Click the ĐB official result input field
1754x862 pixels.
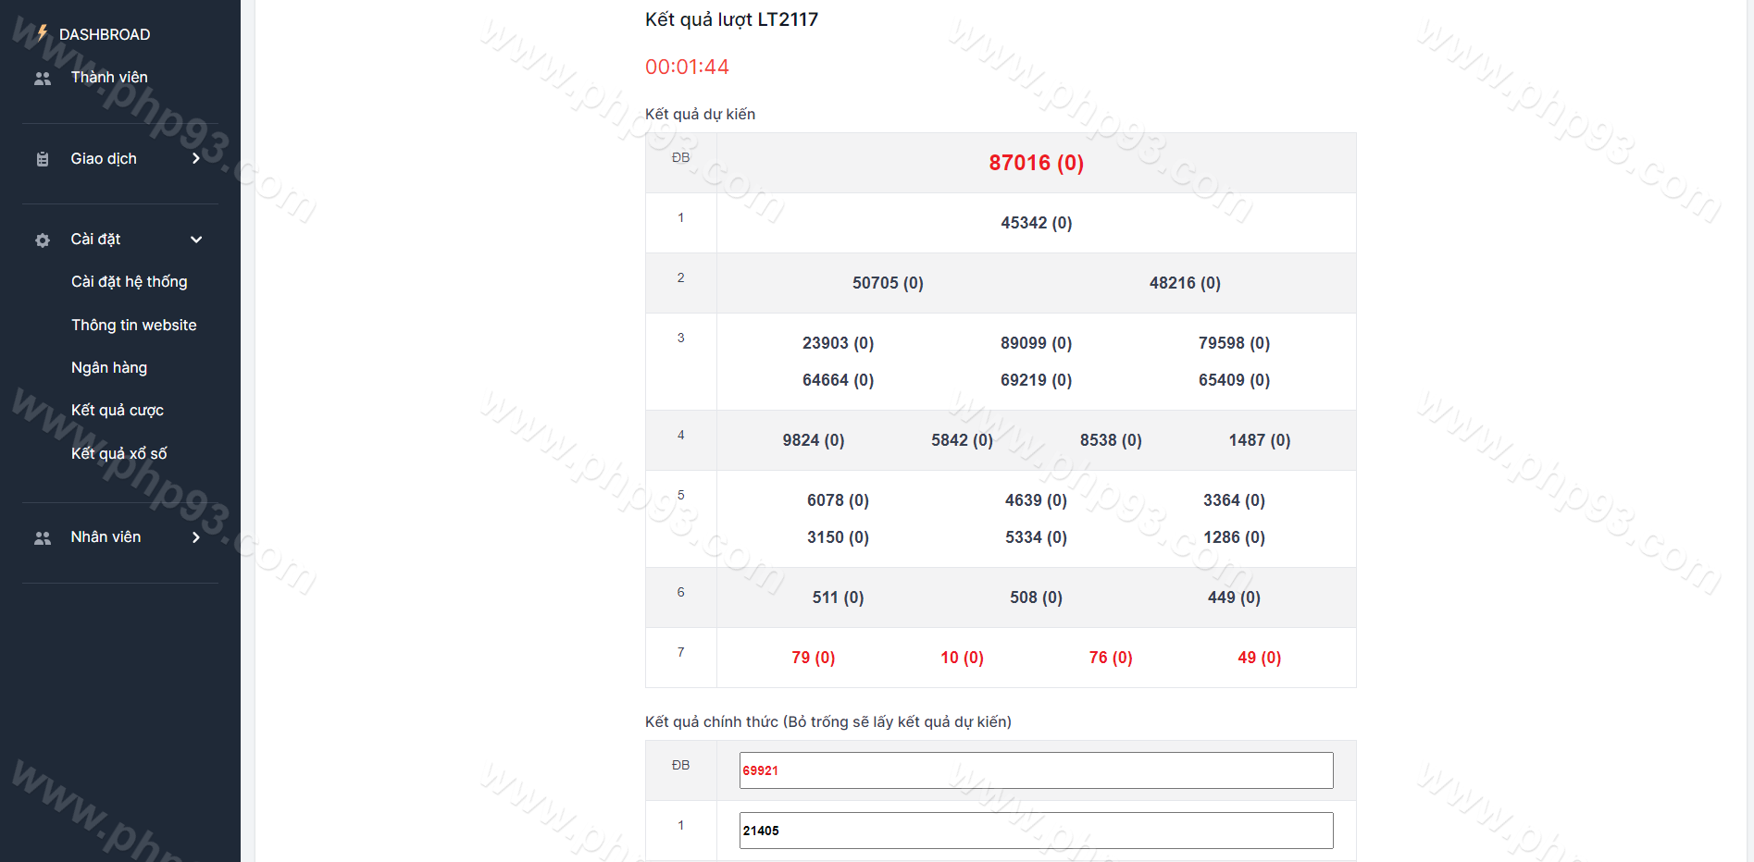pos(1035,770)
